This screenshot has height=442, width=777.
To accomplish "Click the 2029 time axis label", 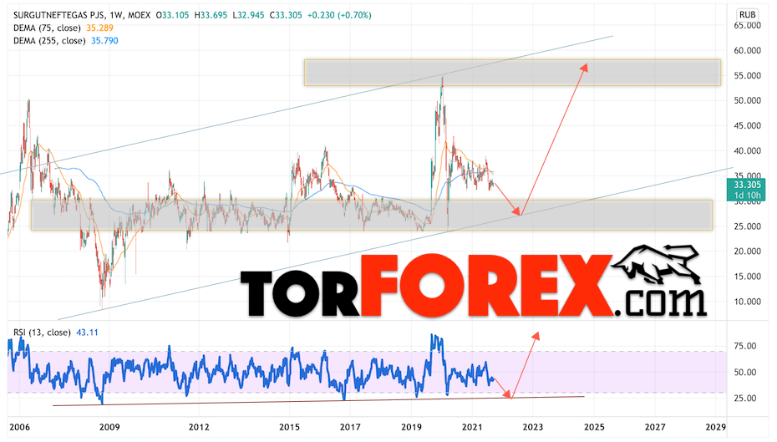I will click(715, 427).
